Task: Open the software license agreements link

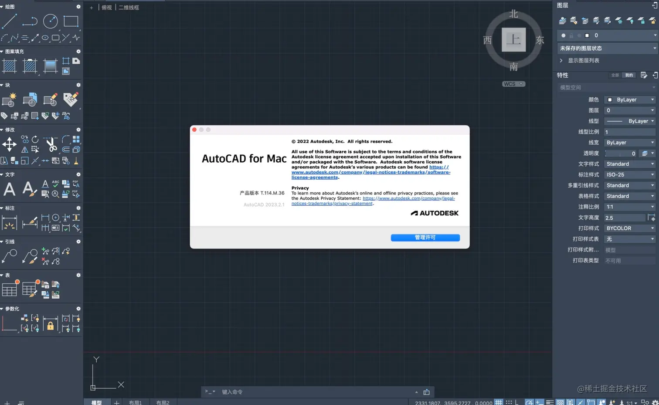Action: [371, 172]
